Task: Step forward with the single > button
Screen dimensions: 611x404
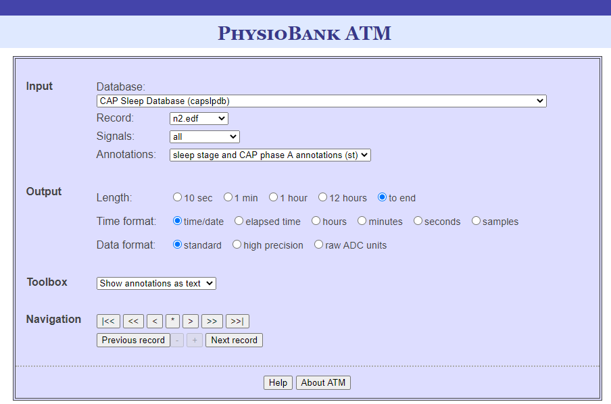Action: click(191, 322)
